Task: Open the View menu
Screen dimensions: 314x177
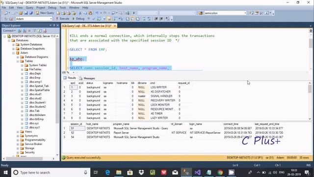Action: tap(20, 8)
